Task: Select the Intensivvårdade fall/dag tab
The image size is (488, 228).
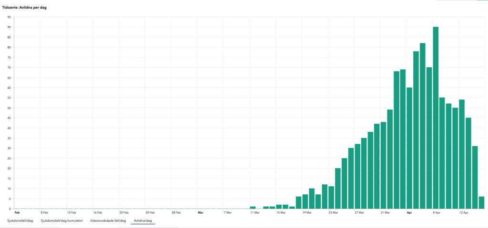Action: [x=108, y=220]
